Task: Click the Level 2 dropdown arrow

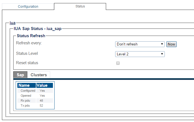Action: [162, 54]
